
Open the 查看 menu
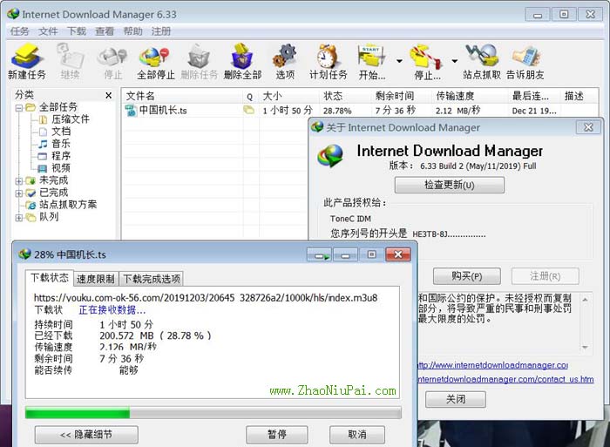105,31
